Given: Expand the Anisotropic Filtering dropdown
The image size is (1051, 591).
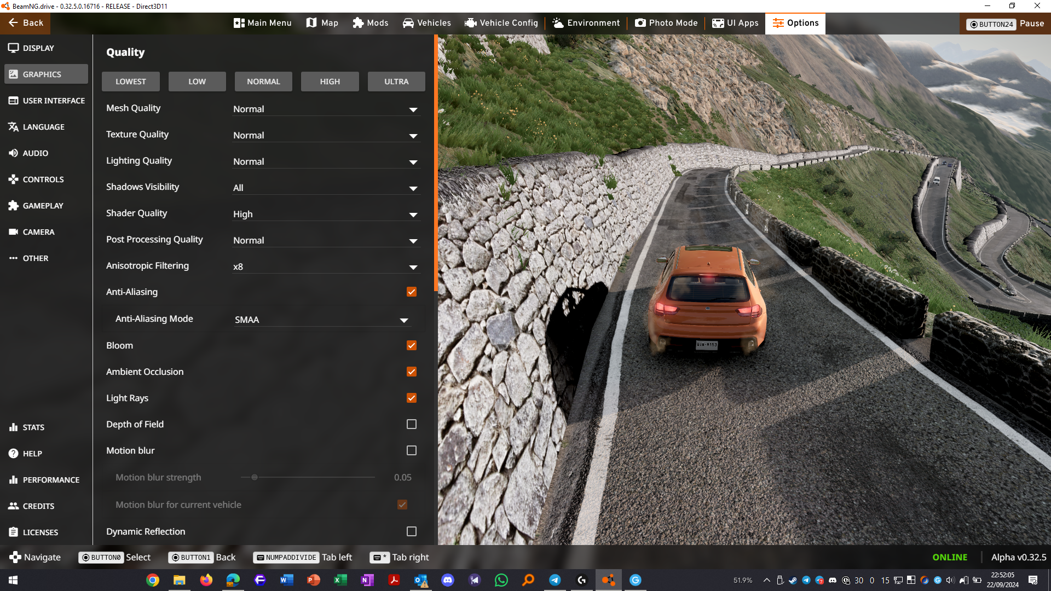Looking at the screenshot, I should coord(326,267).
